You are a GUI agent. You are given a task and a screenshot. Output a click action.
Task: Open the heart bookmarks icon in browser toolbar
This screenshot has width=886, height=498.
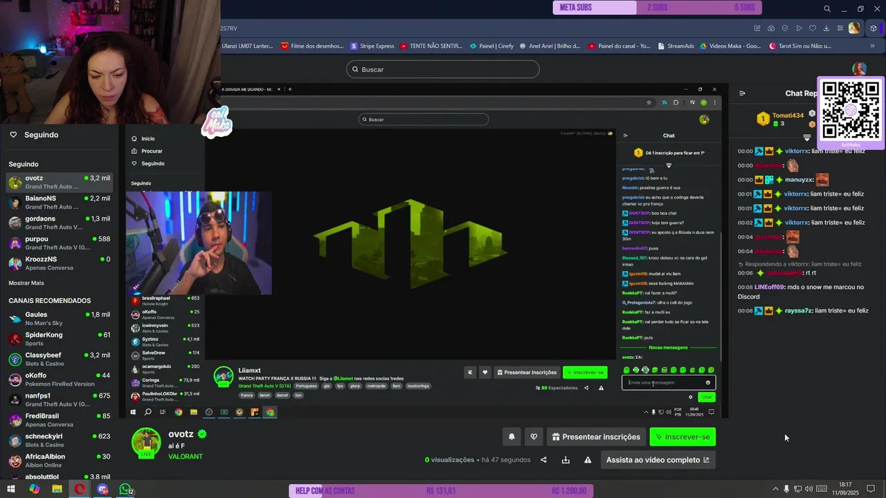coord(813,28)
